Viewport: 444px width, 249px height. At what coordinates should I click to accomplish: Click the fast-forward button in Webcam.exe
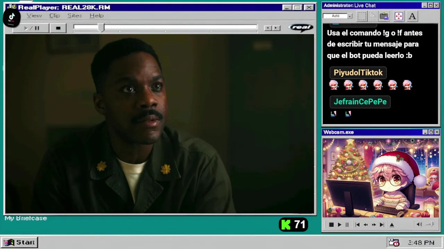tap(374, 225)
